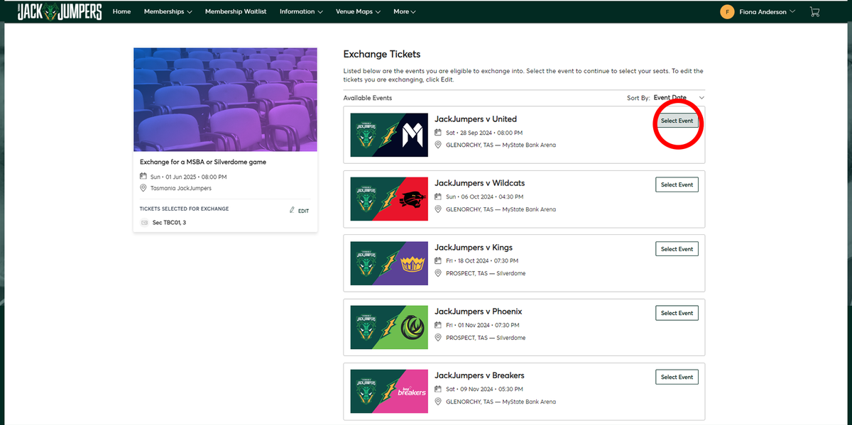
Task: Click calendar icon for 09 Nov 2024
Action: (x=439, y=390)
